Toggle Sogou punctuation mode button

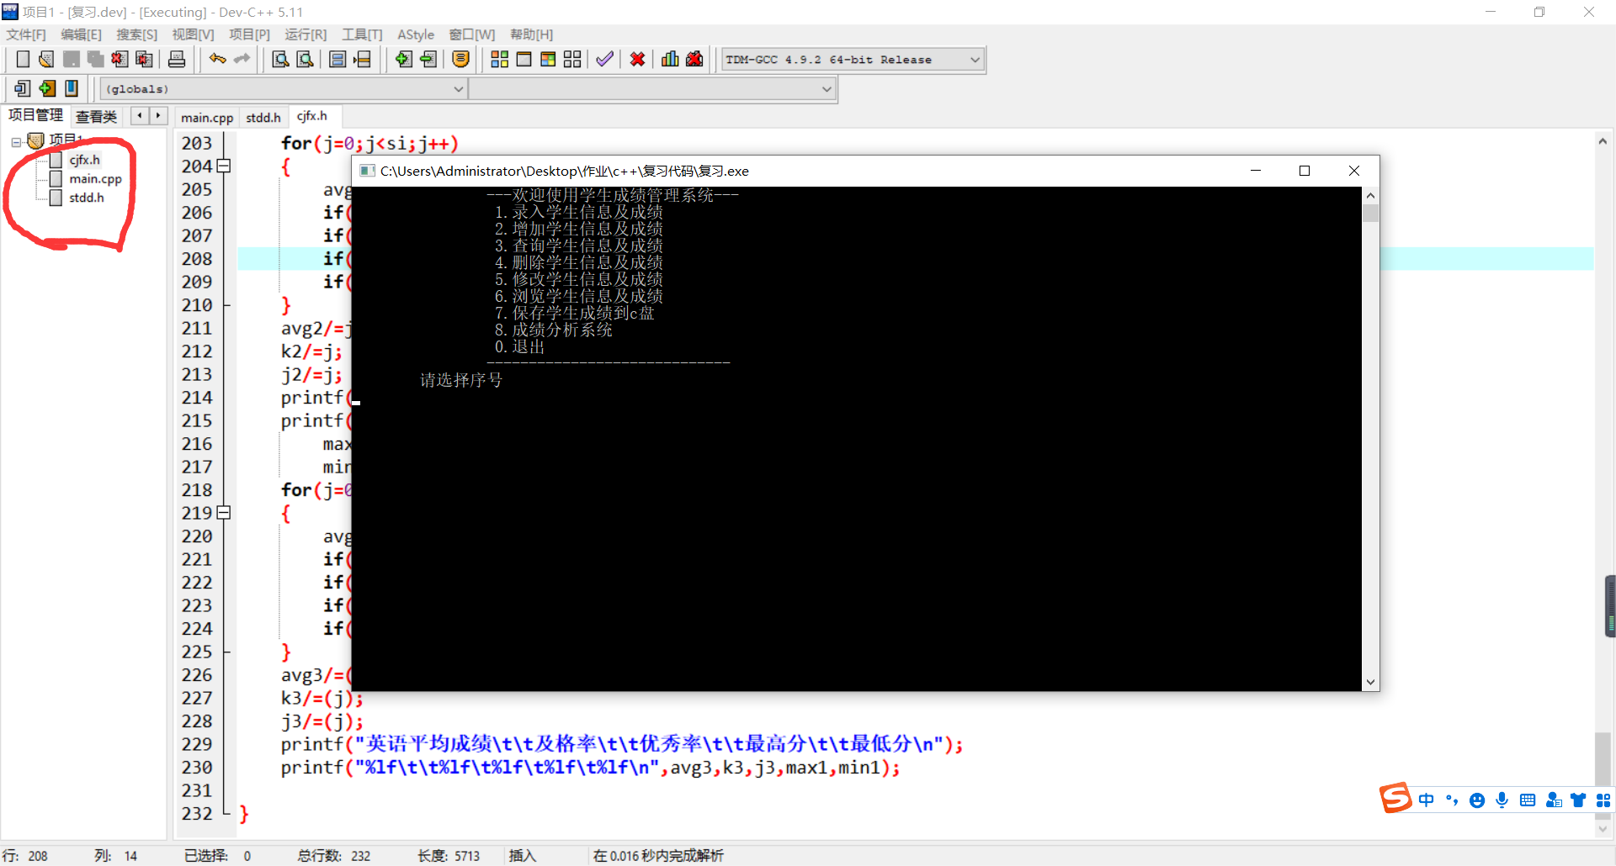pyautogui.click(x=1452, y=800)
